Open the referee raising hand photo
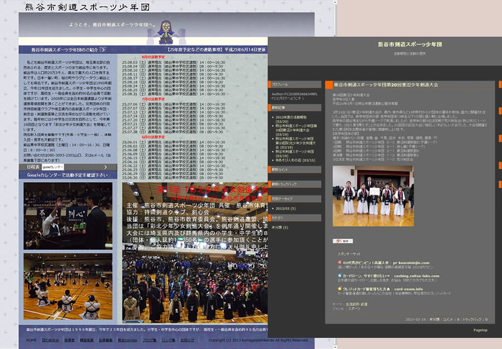The width and height of the screenshot is (502, 349). [68, 216]
